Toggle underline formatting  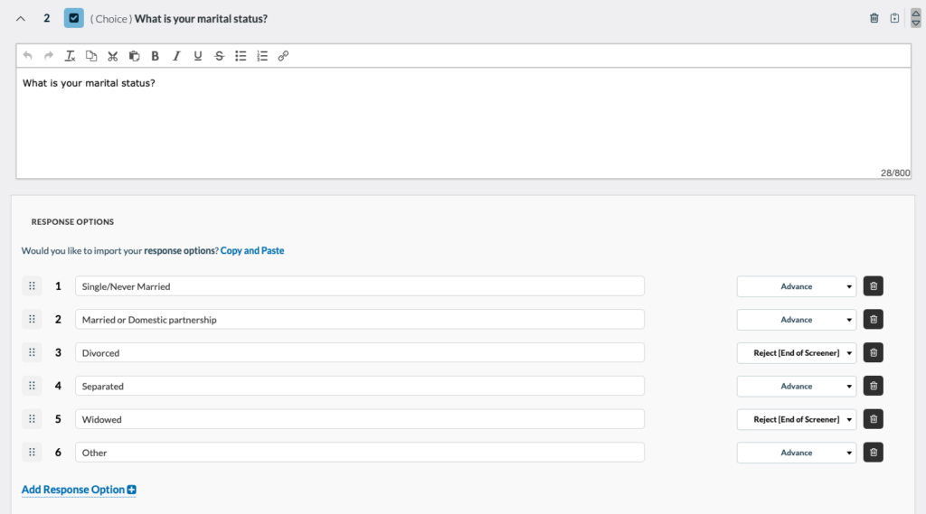[x=198, y=56]
